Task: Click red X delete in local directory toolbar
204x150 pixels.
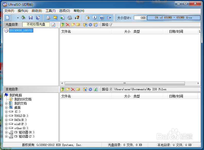Action: coord(73,89)
